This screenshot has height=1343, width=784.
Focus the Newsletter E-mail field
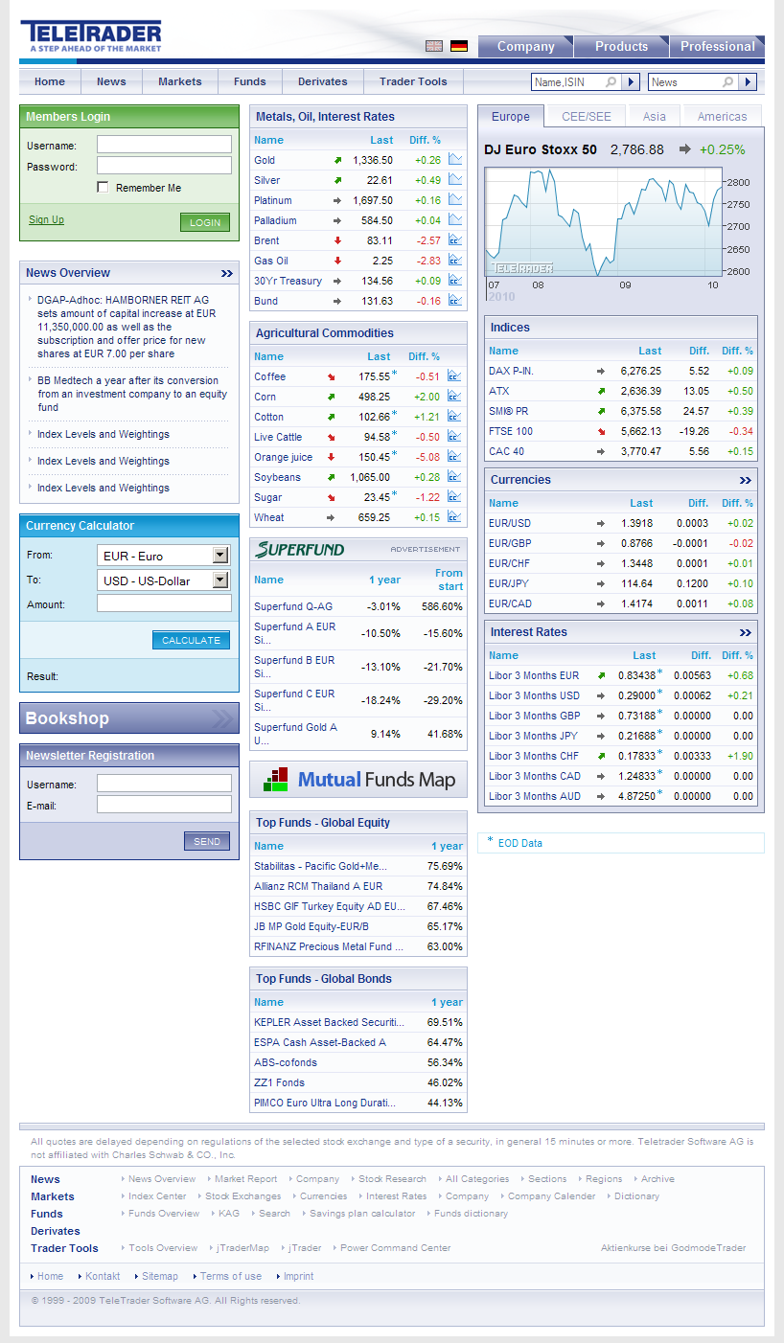click(164, 805)
